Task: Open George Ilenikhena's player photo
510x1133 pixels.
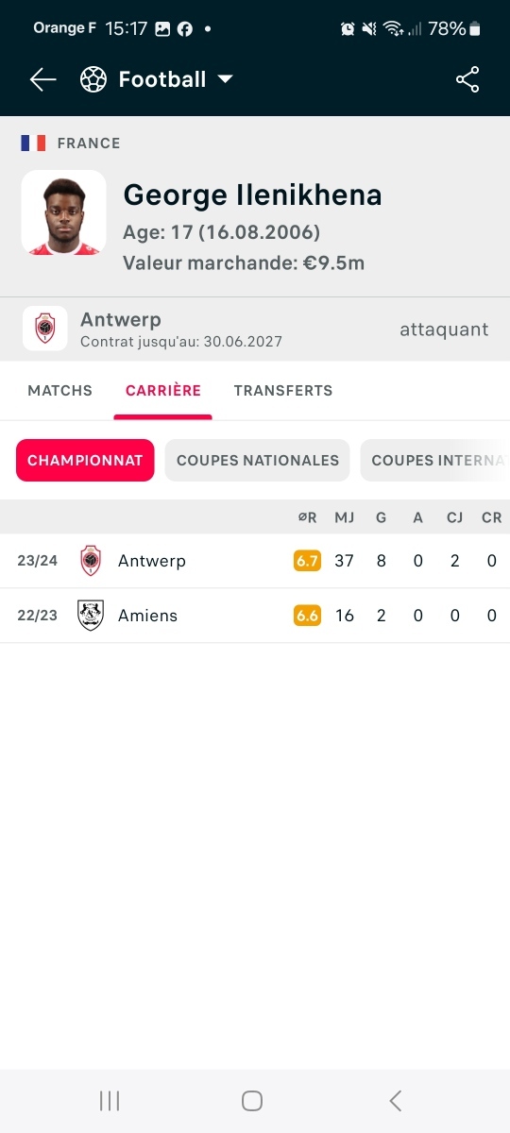Action: click(63, 212)
